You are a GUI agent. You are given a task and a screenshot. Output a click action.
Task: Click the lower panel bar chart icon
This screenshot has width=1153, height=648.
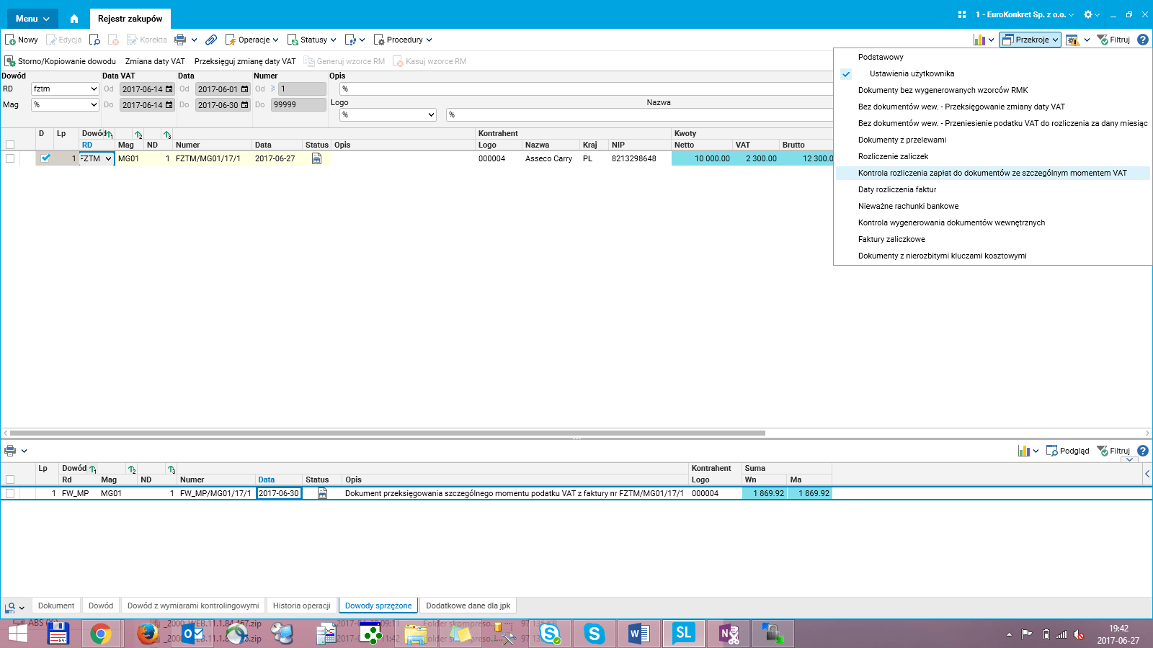point(1024,451)
